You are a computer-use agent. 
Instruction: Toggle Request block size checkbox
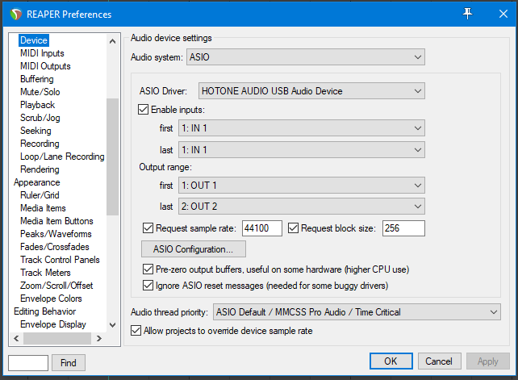tap(294, 228)
